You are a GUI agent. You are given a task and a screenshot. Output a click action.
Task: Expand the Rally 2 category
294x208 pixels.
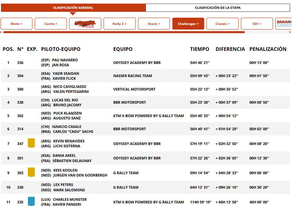click(x=119, y=24)
